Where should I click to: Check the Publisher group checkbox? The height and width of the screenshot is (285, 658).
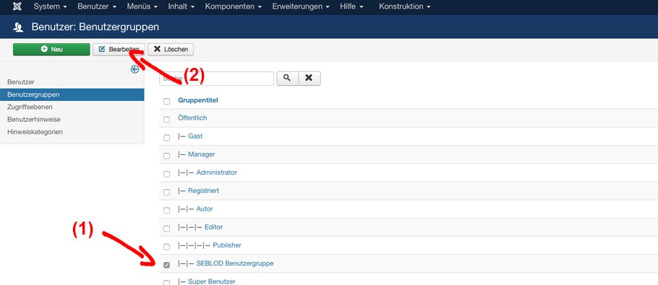166,247
